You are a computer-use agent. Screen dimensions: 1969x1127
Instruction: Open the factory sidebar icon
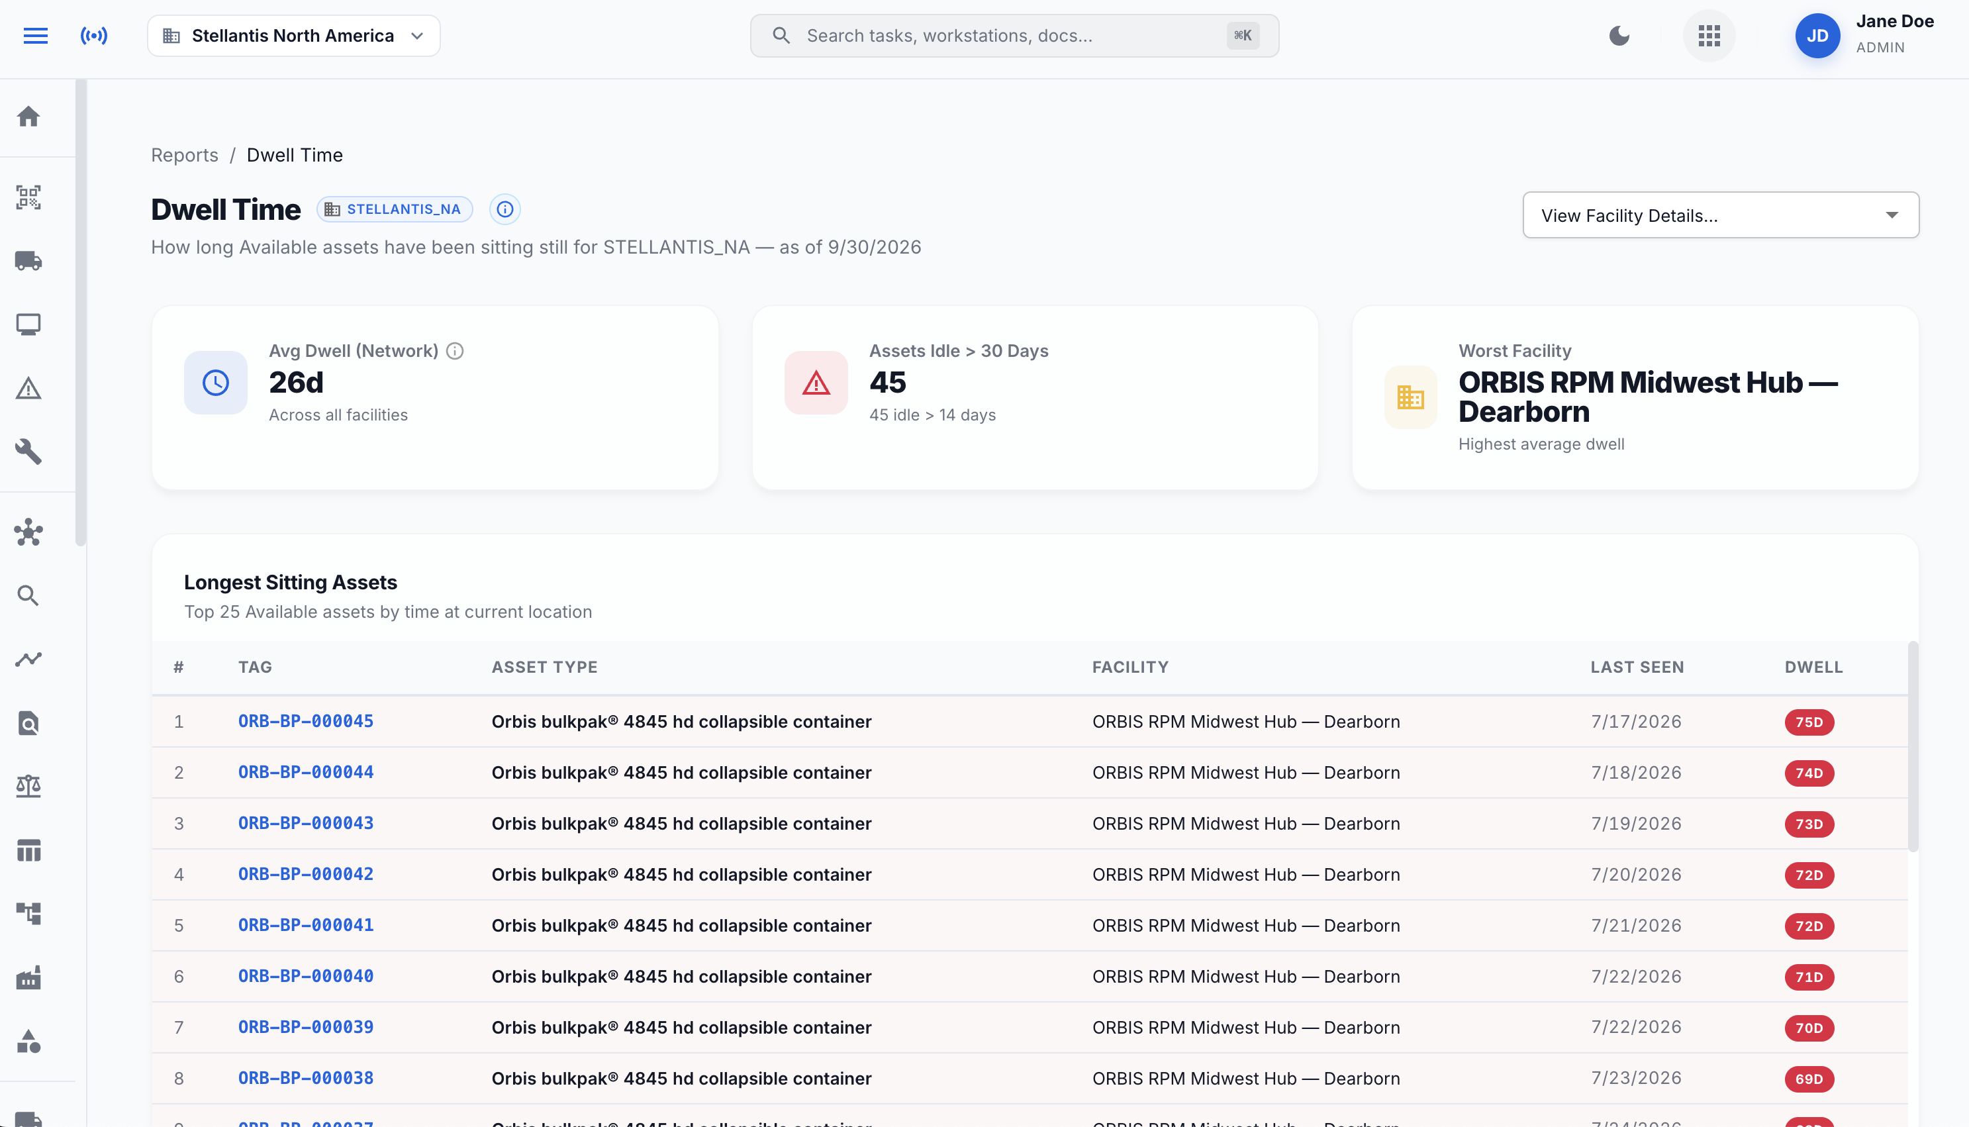click(x=28, y=977)
